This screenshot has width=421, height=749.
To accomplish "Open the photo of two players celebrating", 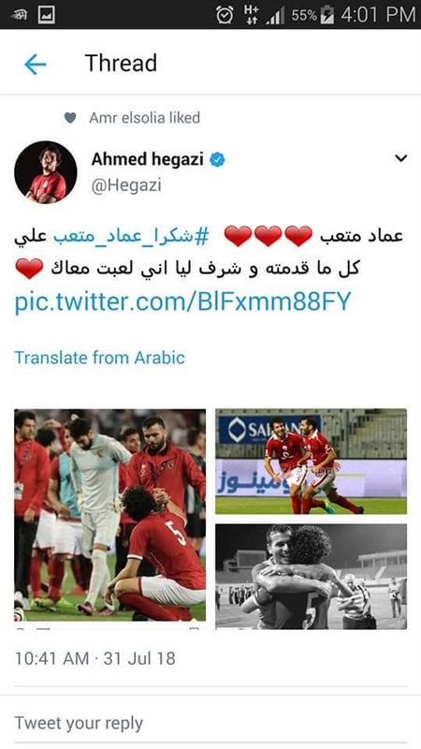I will [x=312, y=462].
